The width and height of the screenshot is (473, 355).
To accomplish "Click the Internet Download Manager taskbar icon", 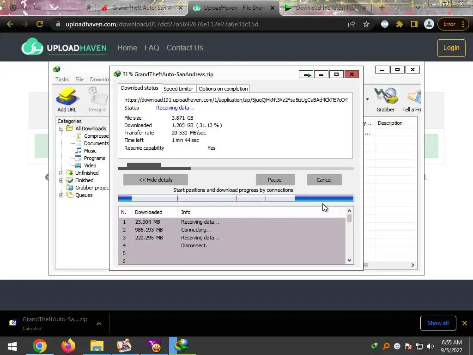I will [x=182, y=346].
